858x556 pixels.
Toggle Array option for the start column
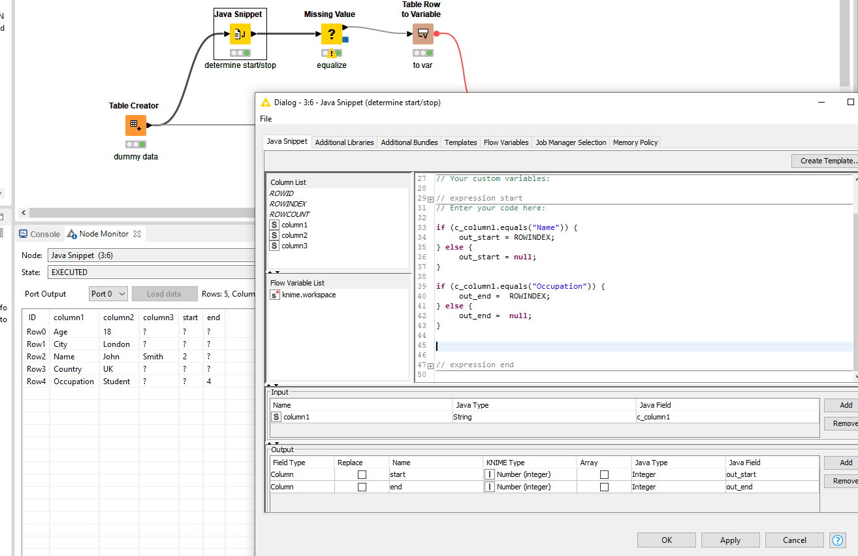[604, 474]
